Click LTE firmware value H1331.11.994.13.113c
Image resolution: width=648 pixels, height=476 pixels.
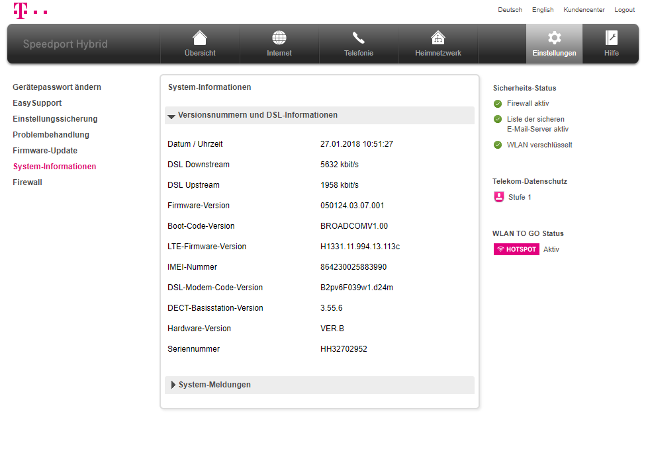(x=360, y=247)
